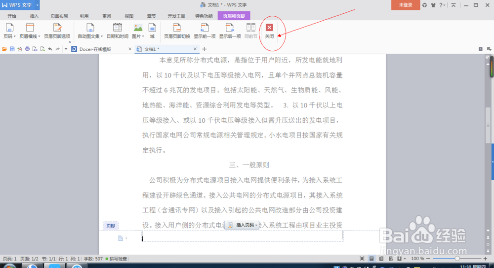Click the zoom in plus button
This screenshot has height=268, width=494.
485,259
